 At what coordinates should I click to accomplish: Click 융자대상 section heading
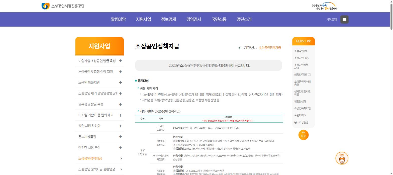(143, 81)
